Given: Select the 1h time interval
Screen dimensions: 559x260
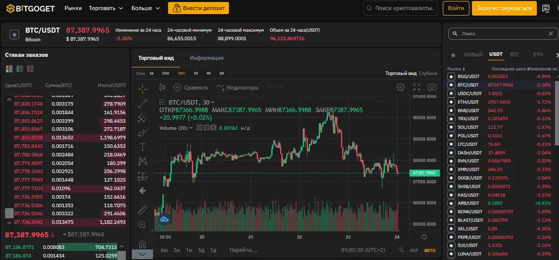Looking at the screenshot, I should (196, 73).
